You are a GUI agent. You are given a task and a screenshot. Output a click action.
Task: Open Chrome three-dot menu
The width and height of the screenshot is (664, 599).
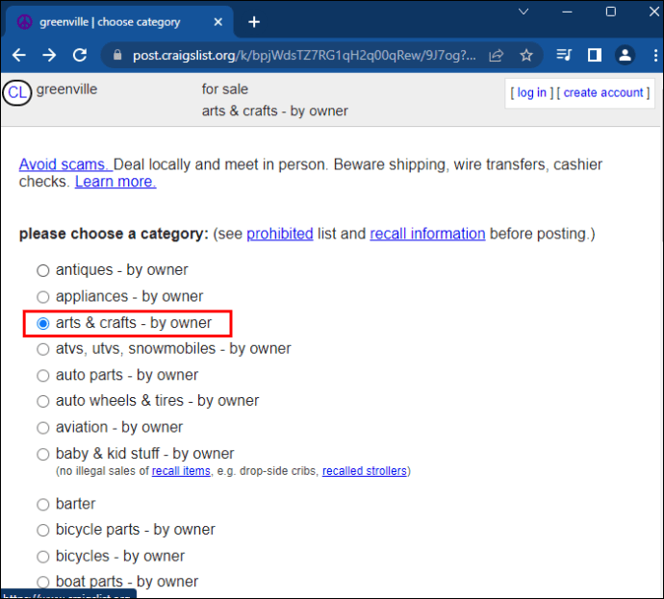655,55
